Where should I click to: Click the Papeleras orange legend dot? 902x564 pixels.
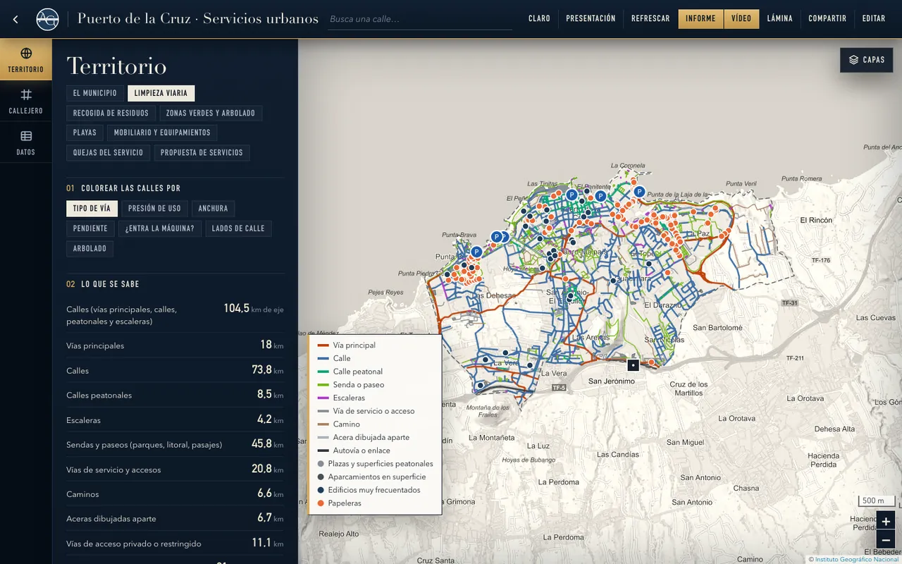pos(321,503)
